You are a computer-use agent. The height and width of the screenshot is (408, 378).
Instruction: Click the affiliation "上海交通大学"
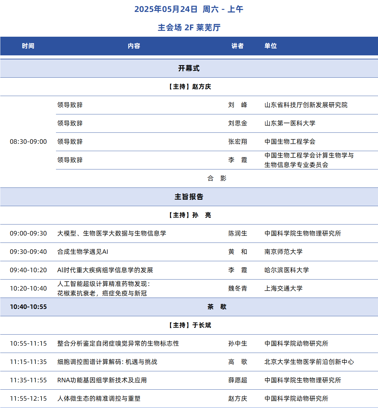(283, 288)
